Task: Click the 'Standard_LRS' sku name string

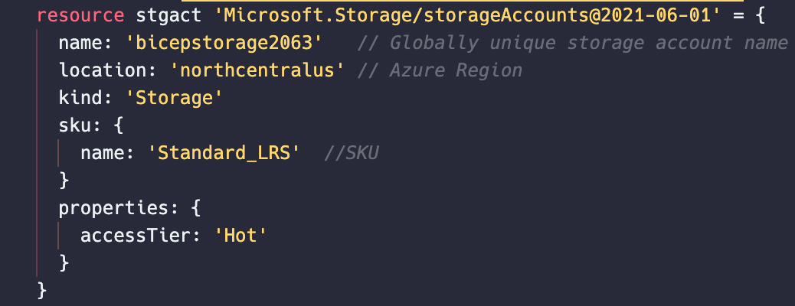Action: click(x=224, y=152)
